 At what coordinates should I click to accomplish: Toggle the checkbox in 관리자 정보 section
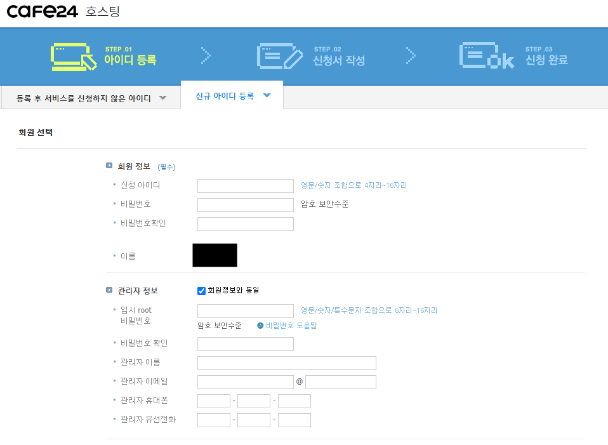coord(201,290)
